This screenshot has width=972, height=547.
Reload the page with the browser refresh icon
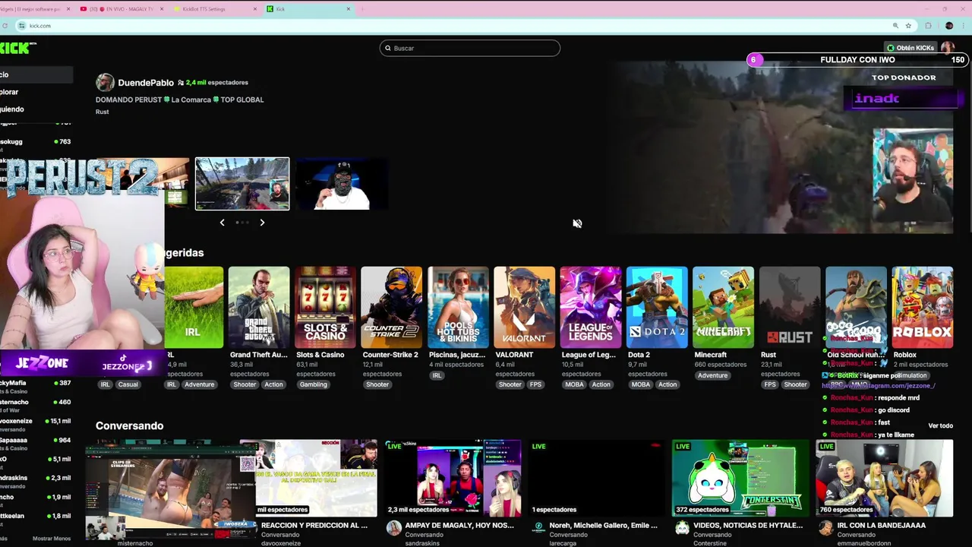click(x=5, y=26)
